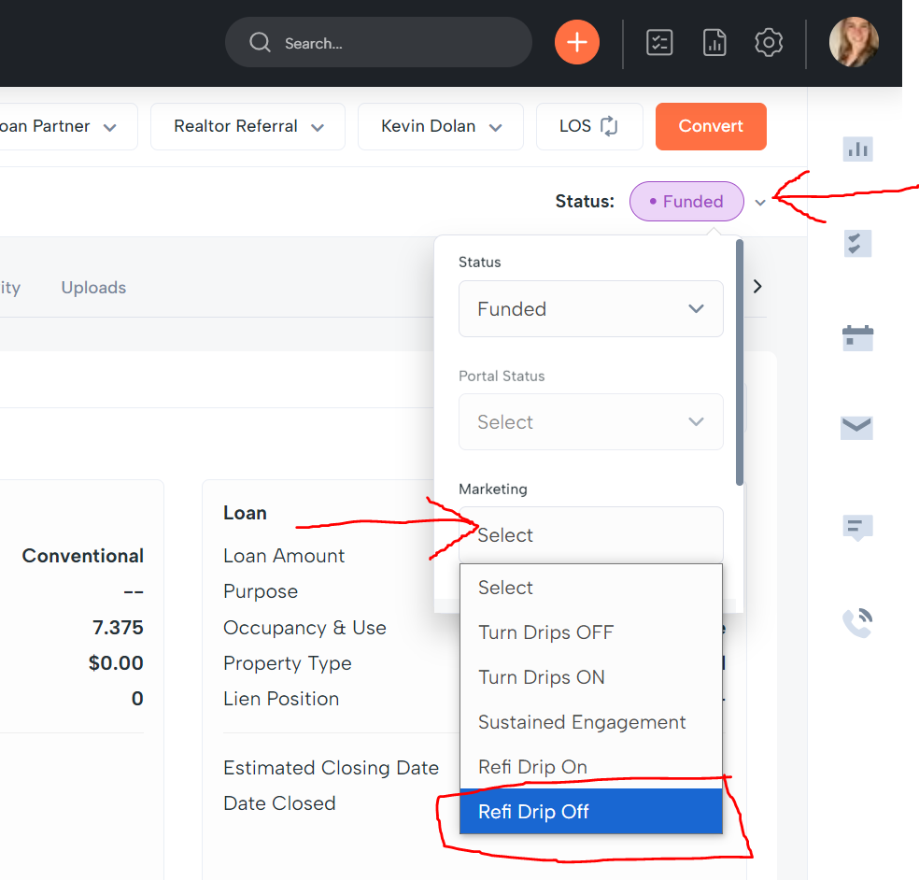Open the chat message sidebar icon

pyautogui.click(x=857, y=528)
